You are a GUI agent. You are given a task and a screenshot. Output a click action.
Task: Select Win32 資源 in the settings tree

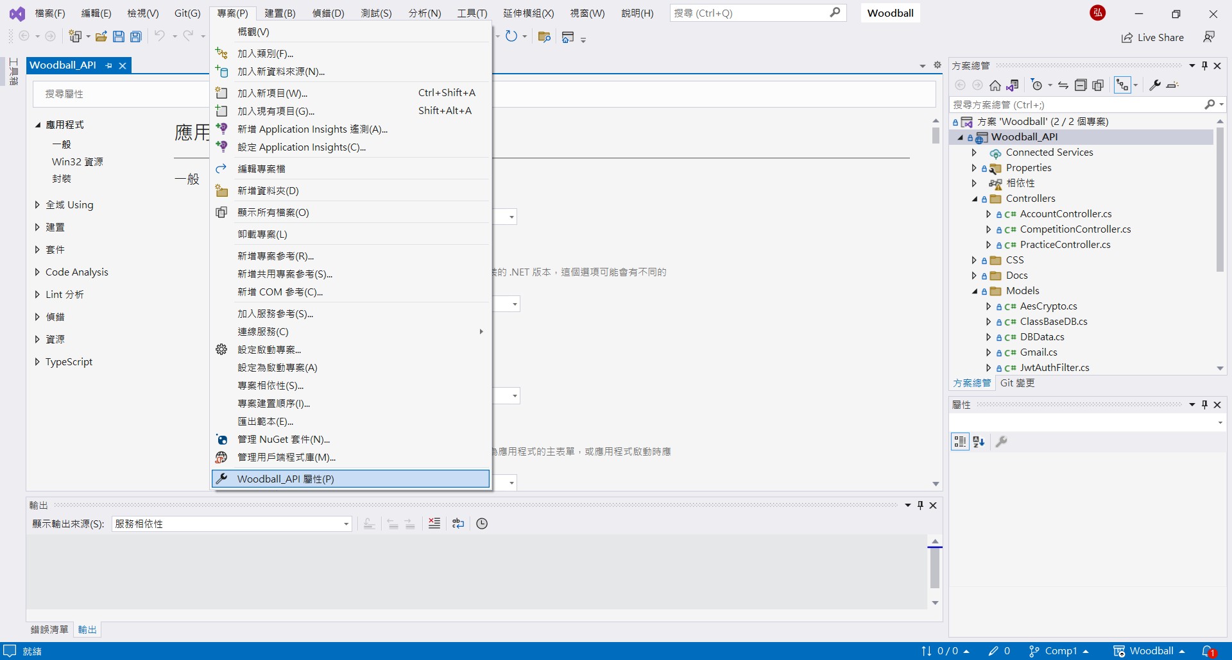coord(78,161)
